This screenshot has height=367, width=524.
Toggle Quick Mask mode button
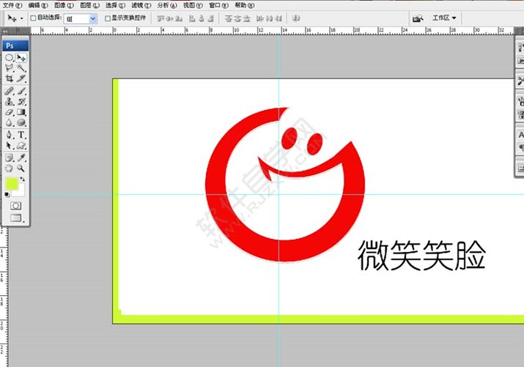point(15,206)
